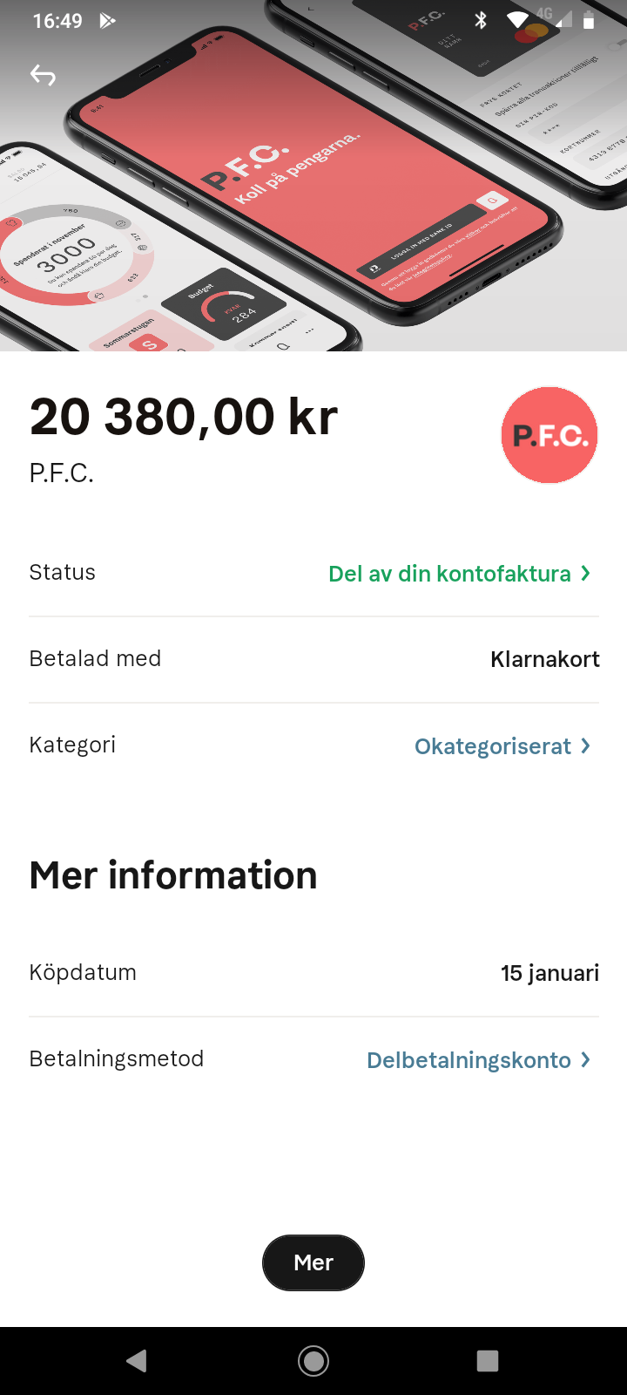Tap the back arrow icon
This screenshot has height=1395, width=627.
pos(43,76)
